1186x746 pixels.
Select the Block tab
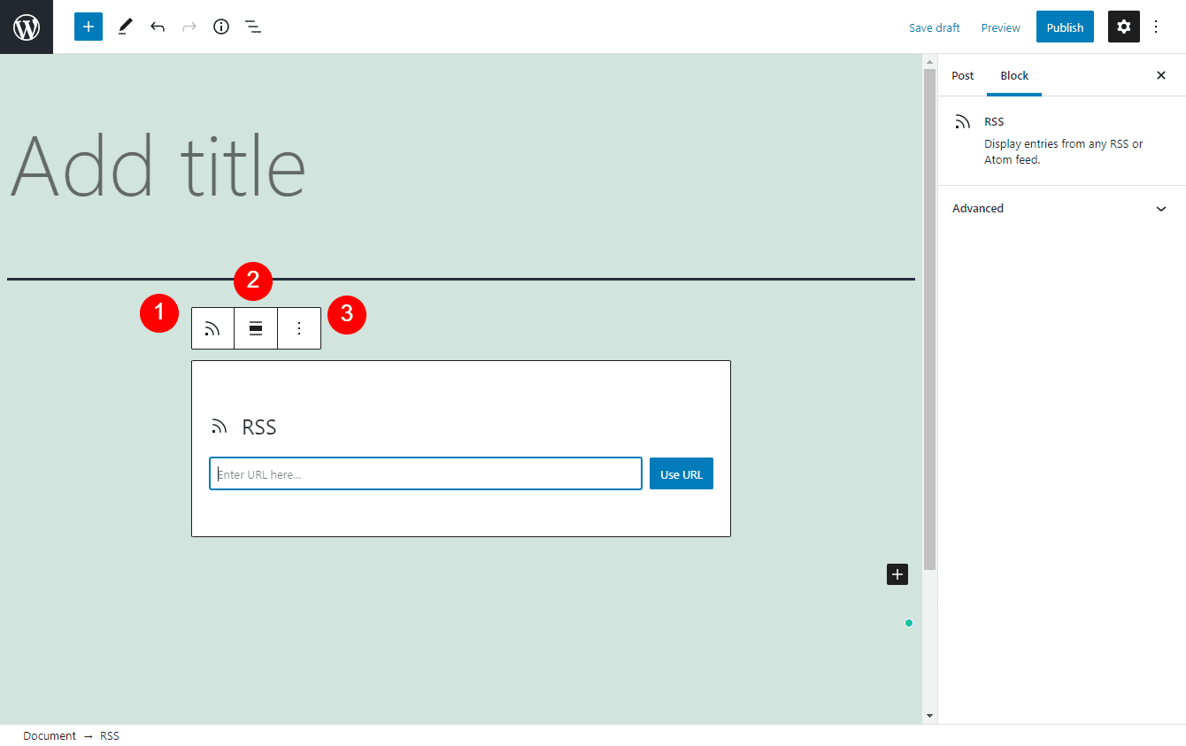(x=1014, y=75)
